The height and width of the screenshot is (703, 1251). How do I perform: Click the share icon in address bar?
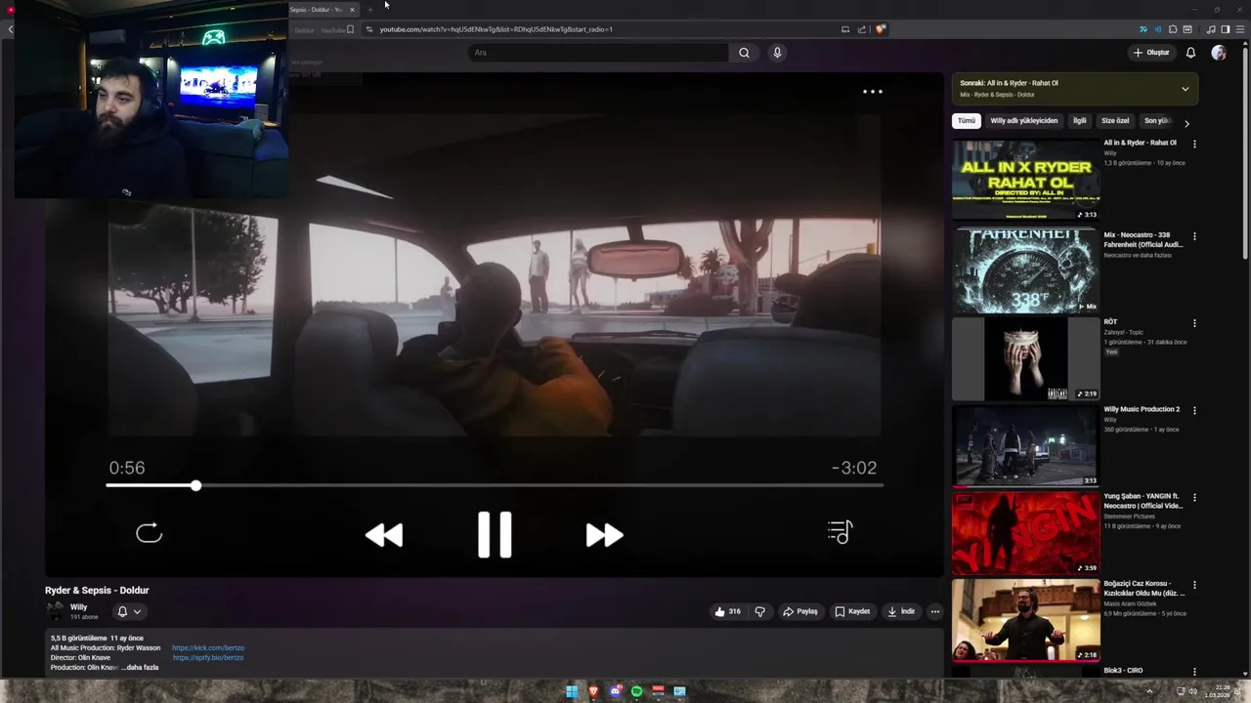pyautogui.click(x=862, y=29)
